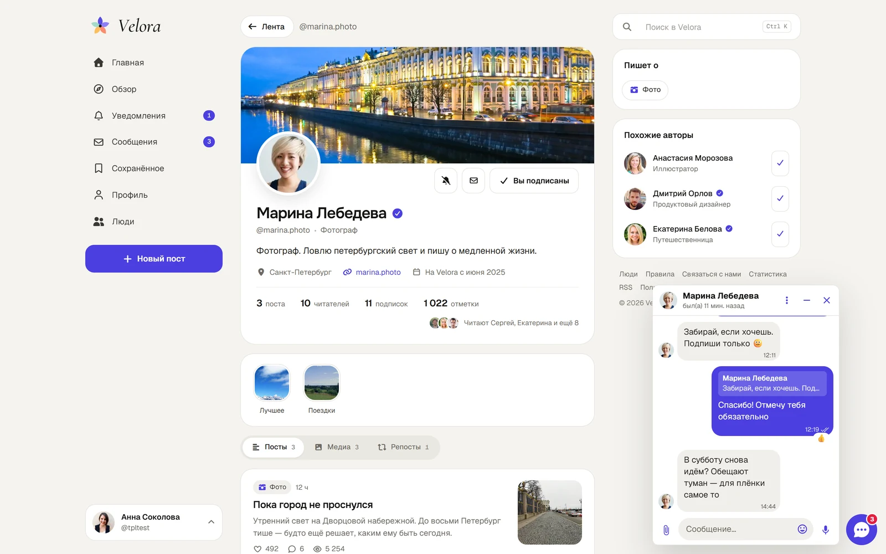Attach a file using the paperclip icon
886x554 pixels.
pyautogui.click(x=666, y=530)
